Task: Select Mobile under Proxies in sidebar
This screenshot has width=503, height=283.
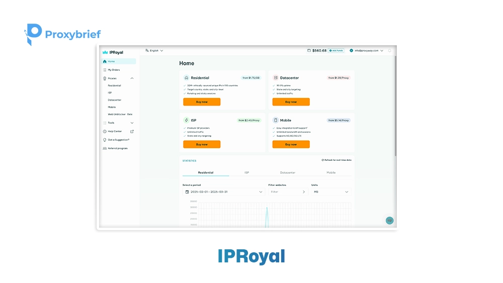Action: [112, 107]
